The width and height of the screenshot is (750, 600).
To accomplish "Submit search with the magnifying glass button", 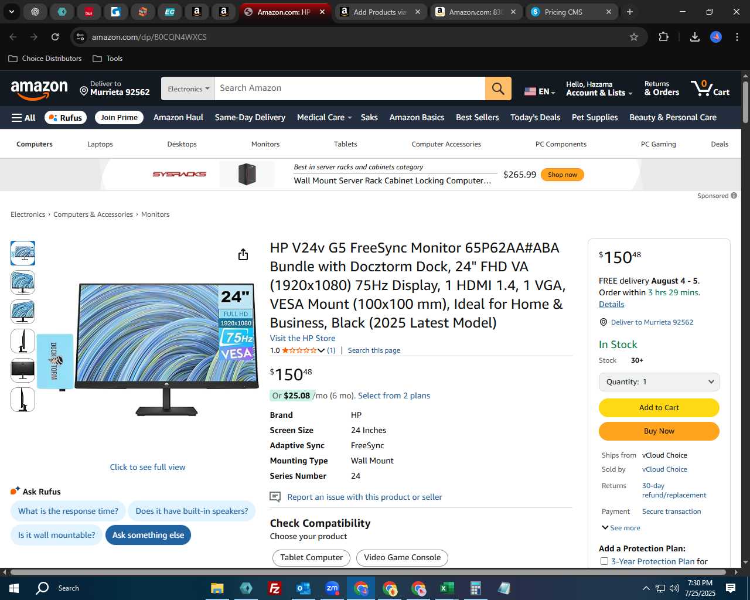I will [x=498, y=88].
